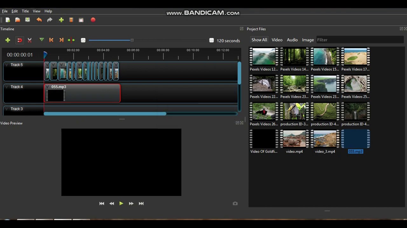Click the red Export Video button

click(x=93, y=20)
